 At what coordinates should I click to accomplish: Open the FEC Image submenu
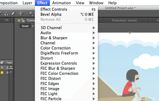click(66, 89)
